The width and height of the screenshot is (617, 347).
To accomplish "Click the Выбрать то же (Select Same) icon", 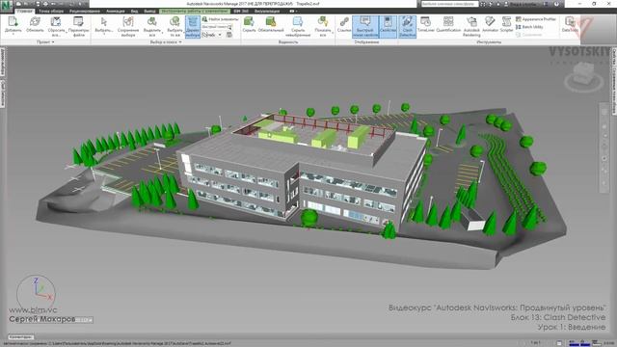I will 174,21.
